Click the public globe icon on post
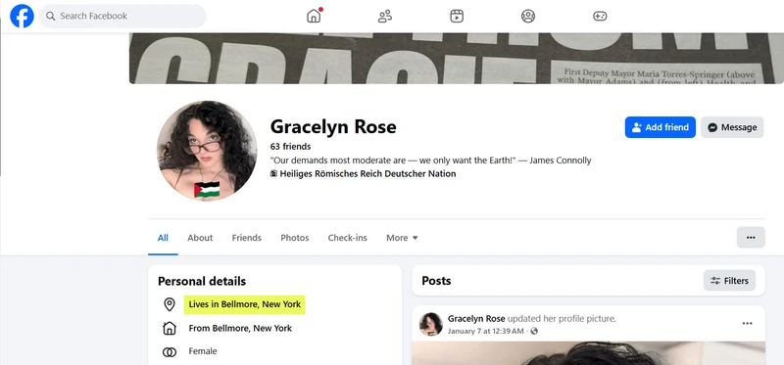Viewport: 784px width, 365px height. pyautogui.click(x=534, y=331)
